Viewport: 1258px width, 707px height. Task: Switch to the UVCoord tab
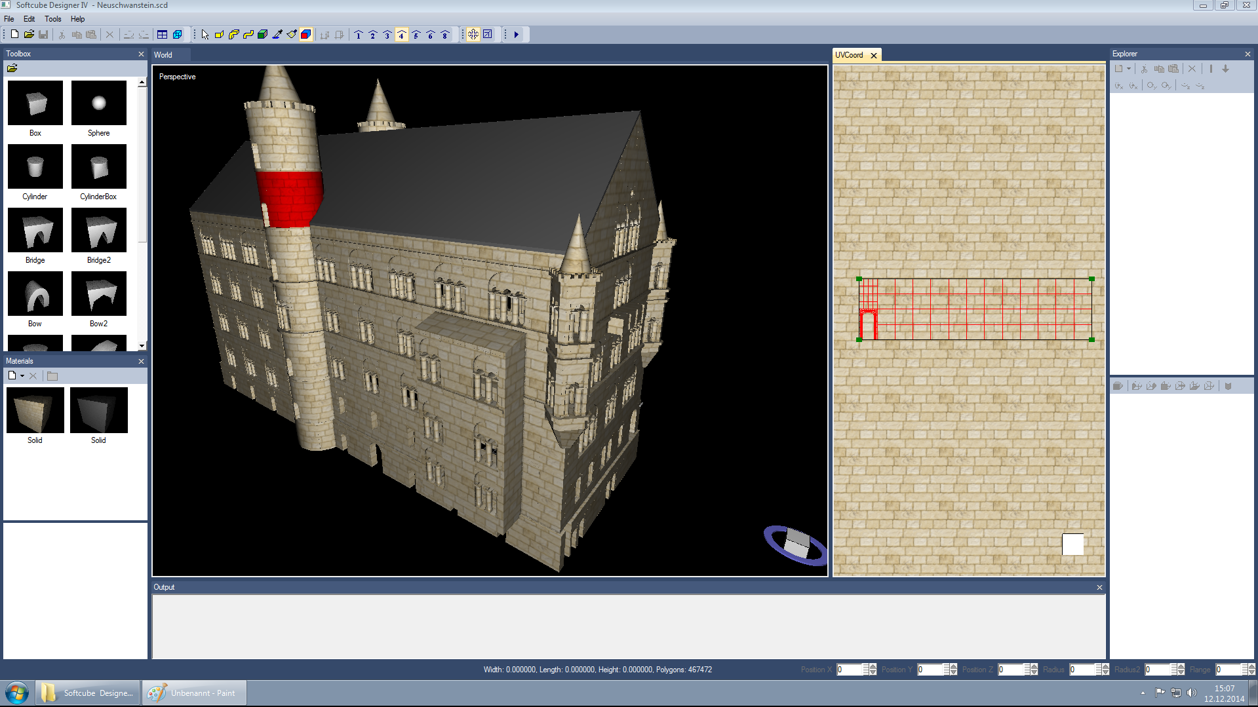[x=849, y=55]
